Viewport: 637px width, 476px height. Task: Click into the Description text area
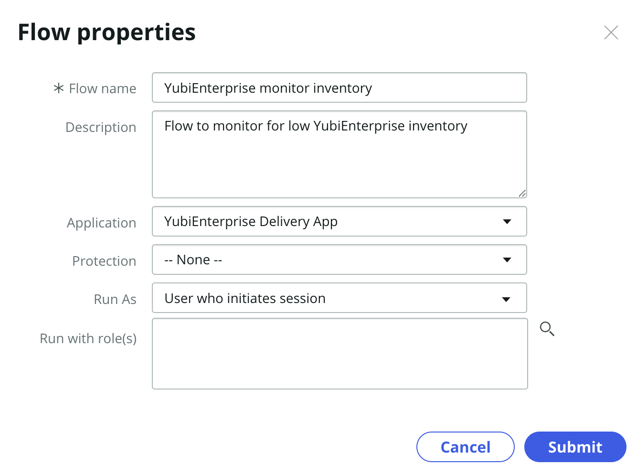pos(340,154)
